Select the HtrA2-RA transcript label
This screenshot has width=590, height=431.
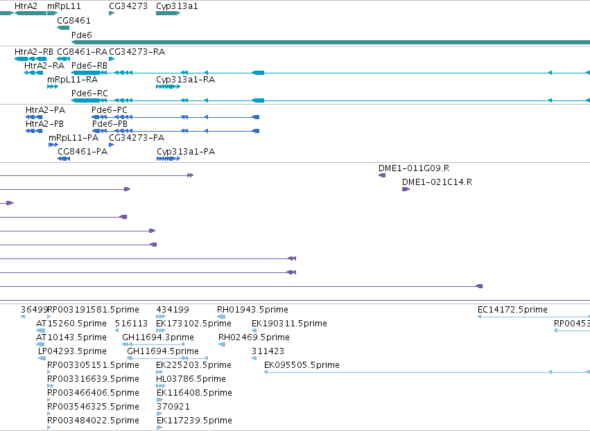(x=44, y=65)
